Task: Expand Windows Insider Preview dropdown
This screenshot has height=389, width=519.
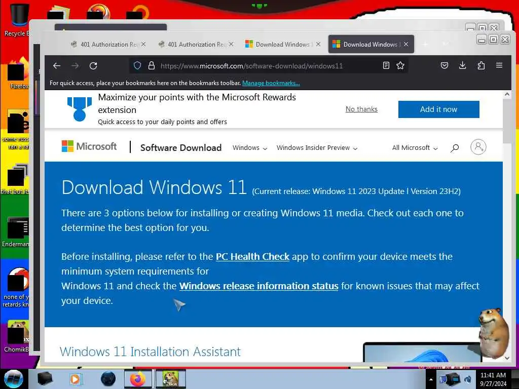Action: click(317, 148)
